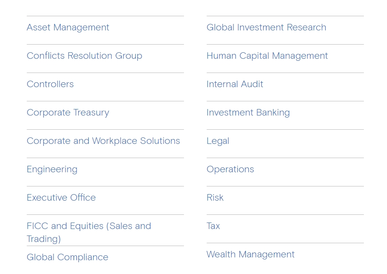Open the Risk division page
Image resolution: width=387 pixels, height=274 pixels.
pos(215,198)
